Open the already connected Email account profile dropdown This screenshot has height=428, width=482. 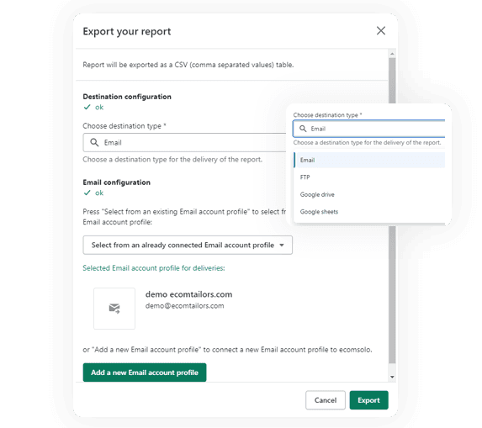pos(188,246)
